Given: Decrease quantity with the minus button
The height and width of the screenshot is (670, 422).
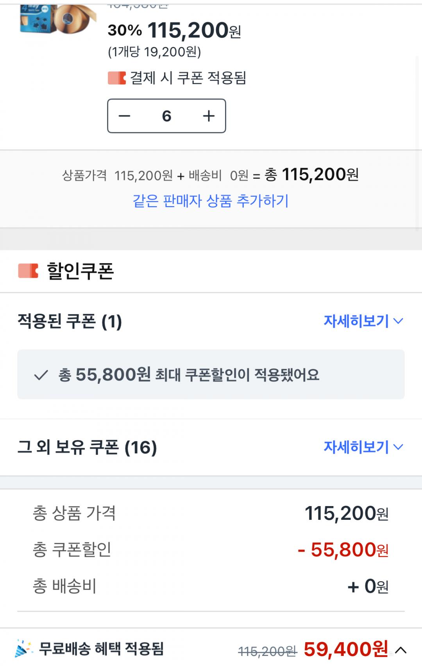Looking at the screenshot, I should [124, 116].
